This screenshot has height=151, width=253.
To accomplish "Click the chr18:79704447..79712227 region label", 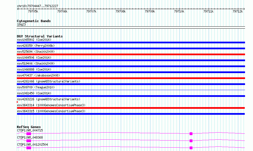I will tap(38, 6).
